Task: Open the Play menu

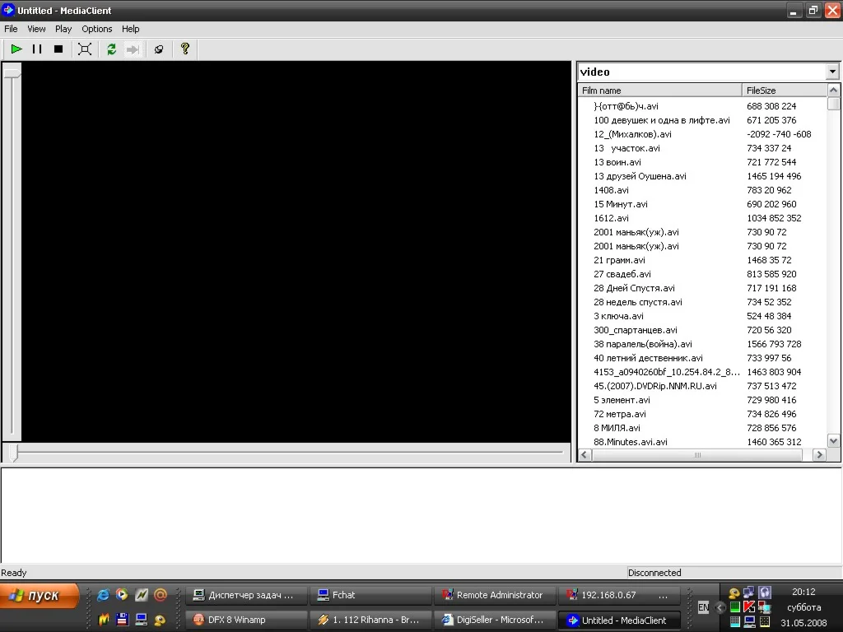Action: pos(63,29)
